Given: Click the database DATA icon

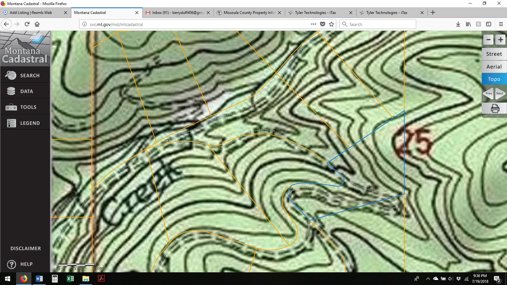Looking at the screenshot, I should [11, 91].
